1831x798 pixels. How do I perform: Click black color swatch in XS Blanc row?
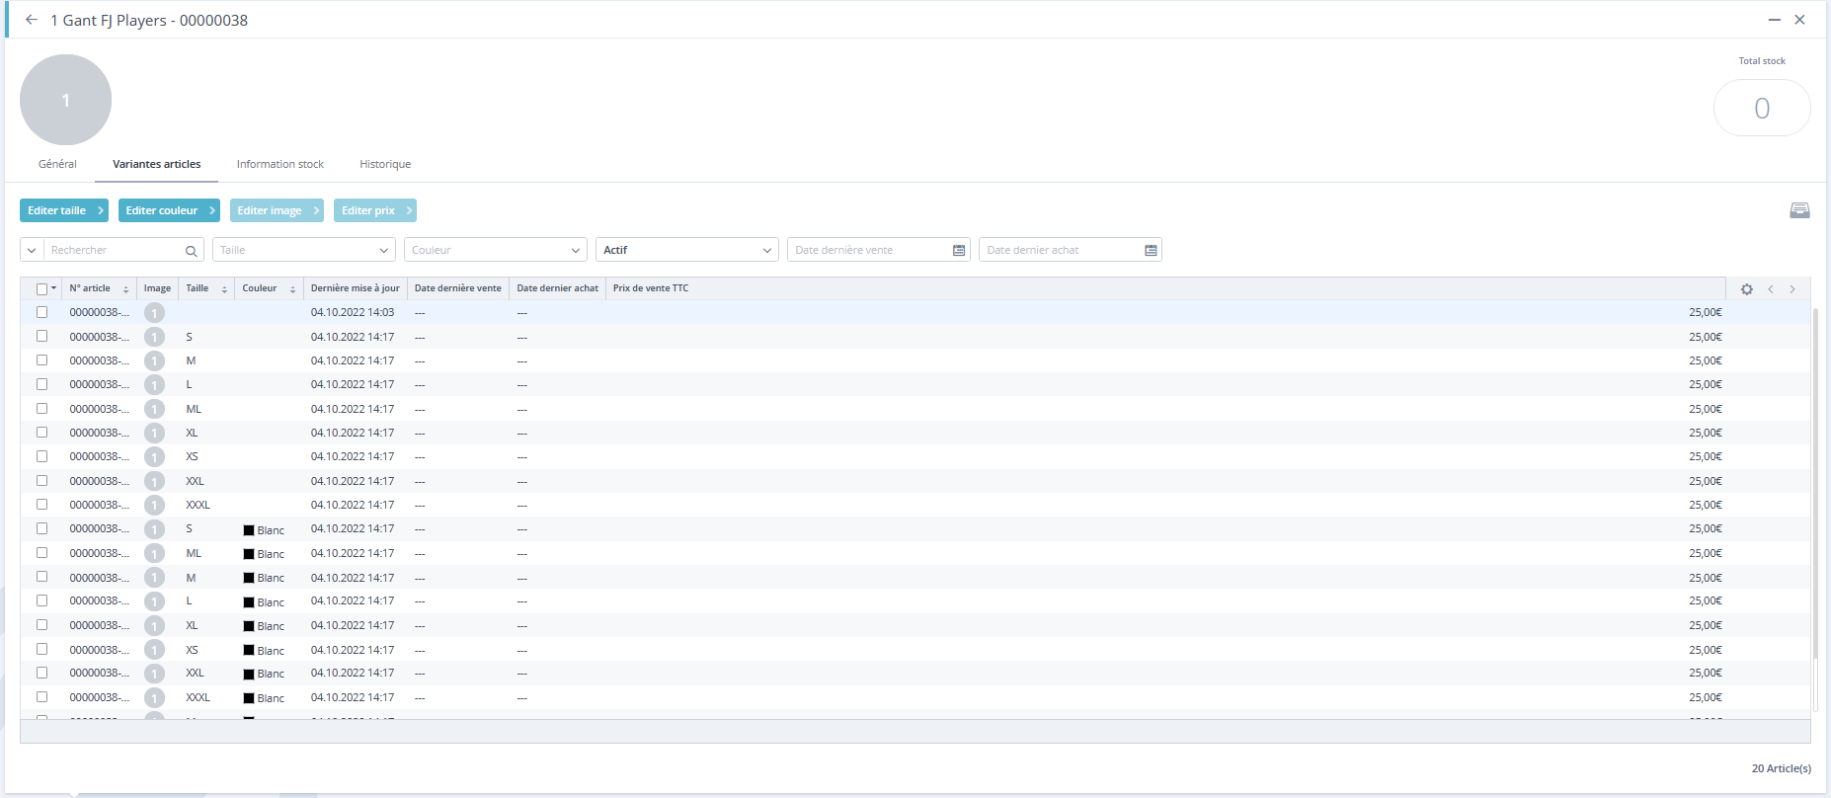249,651
